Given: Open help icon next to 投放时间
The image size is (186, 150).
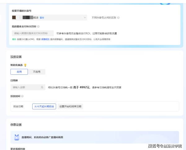Looking at the screenshot, I should pos(22,96).
